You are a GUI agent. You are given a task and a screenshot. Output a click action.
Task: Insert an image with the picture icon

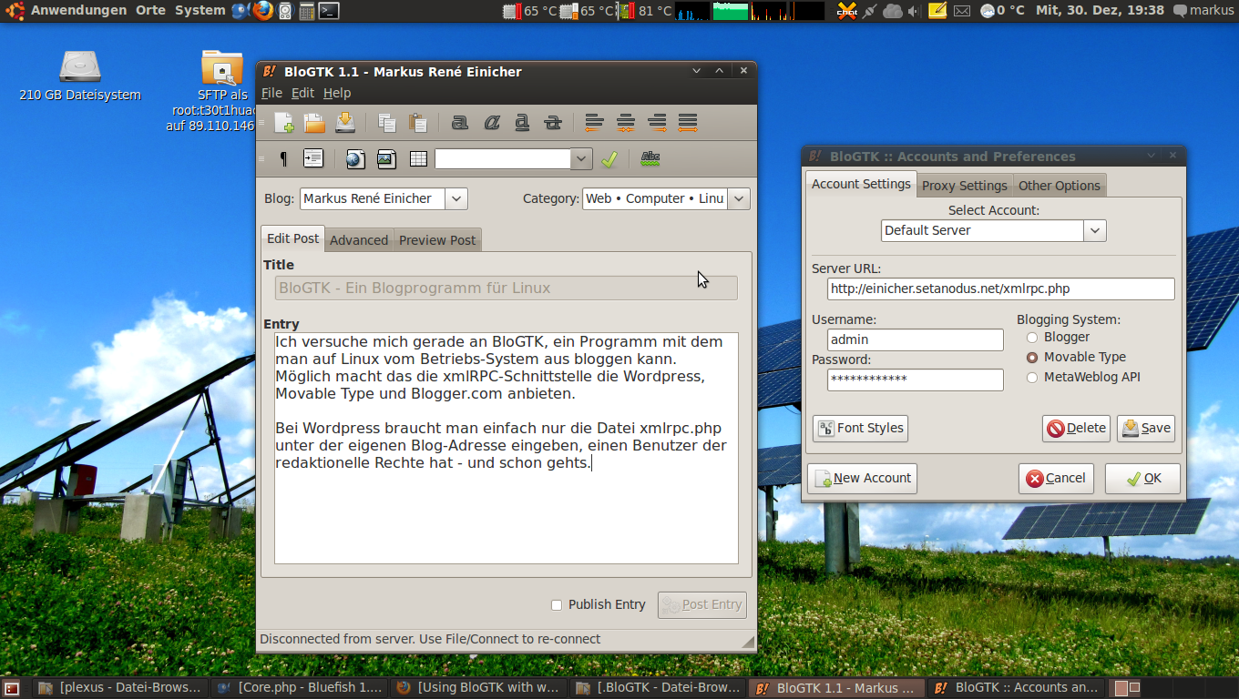click(386, 159)
